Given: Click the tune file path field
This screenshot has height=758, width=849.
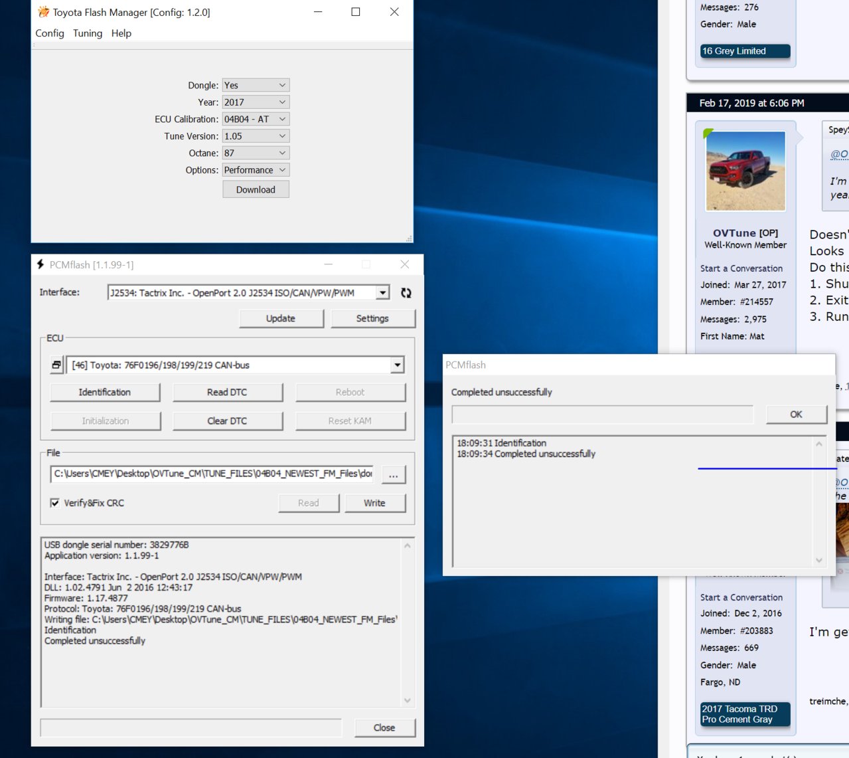Looking at the screenshot, I should [x=212, y=474].
